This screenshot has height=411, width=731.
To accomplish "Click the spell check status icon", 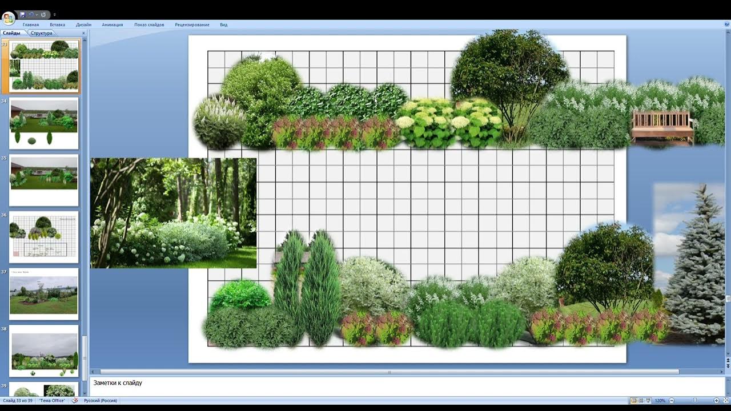I will [x=75, y=401].
